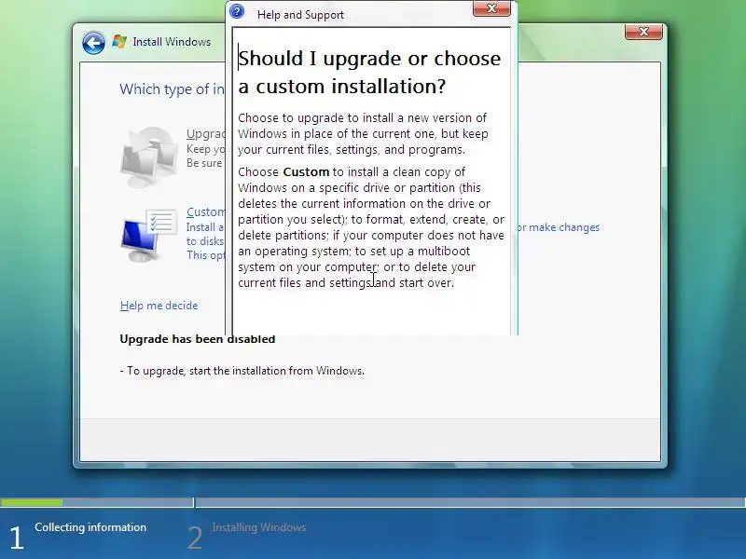Viewport: 746px width, 559px height.
Task: Close the Install Windows dialog
Action: tap(643, 32)
